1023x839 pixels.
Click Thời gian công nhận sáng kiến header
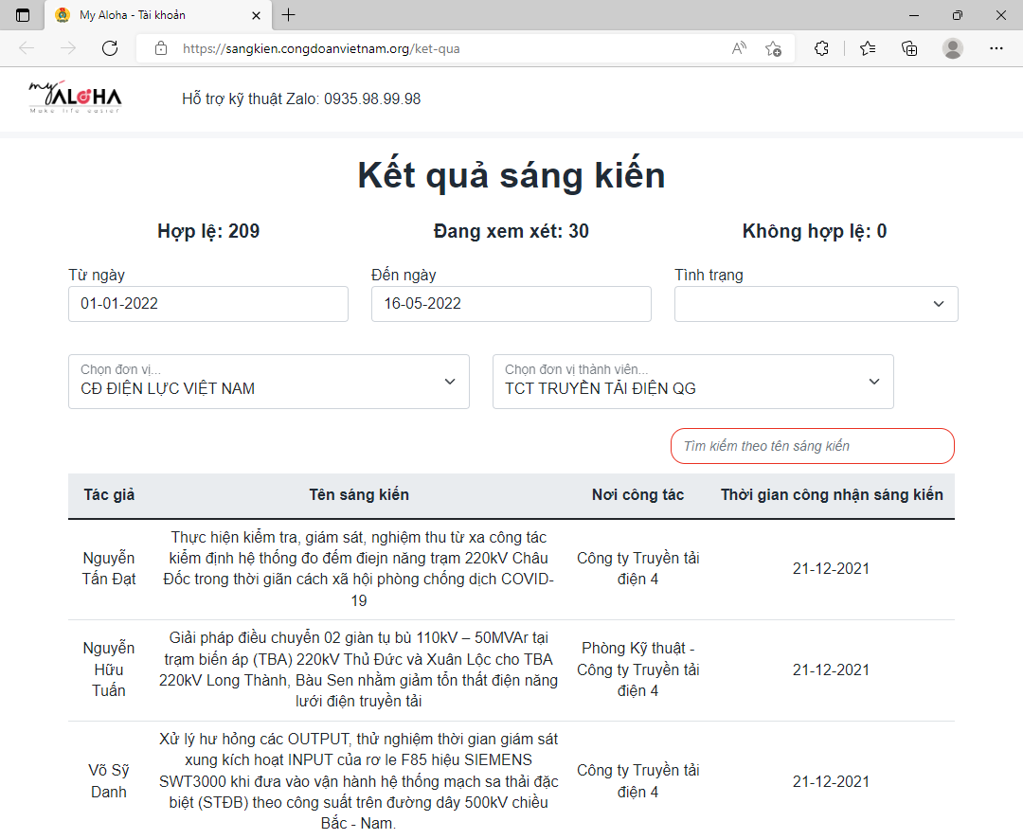pyautogui.click(x=832, y=495)
